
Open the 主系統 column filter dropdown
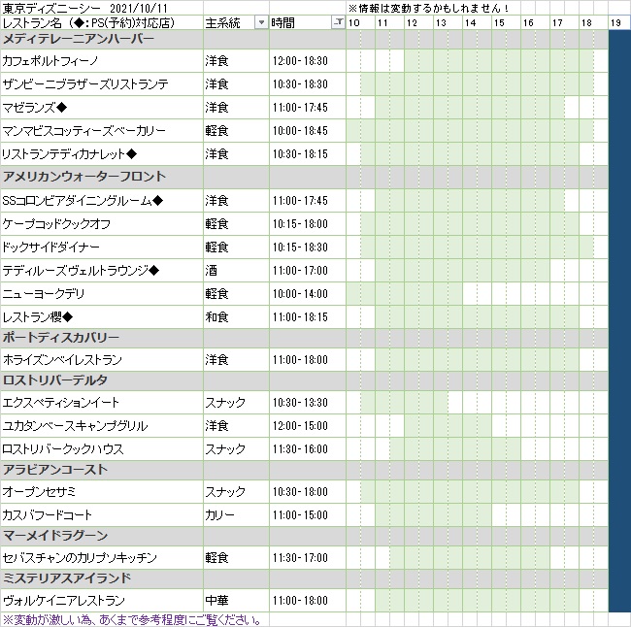point(261,22)
